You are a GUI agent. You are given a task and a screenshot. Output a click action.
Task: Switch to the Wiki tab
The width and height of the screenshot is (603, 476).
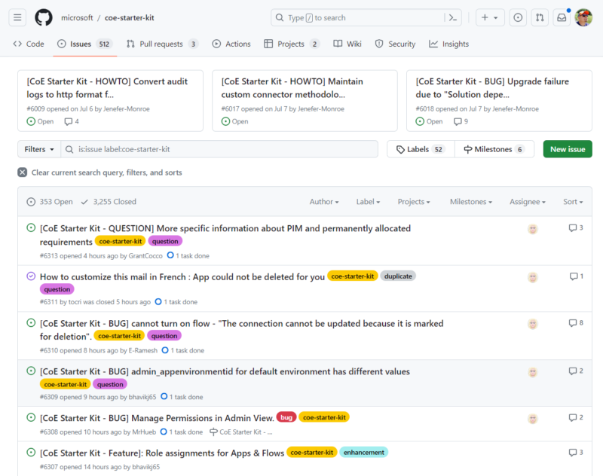(x=347, y=44)
